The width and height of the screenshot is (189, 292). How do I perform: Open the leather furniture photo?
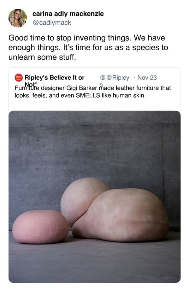tap(95, 197)
